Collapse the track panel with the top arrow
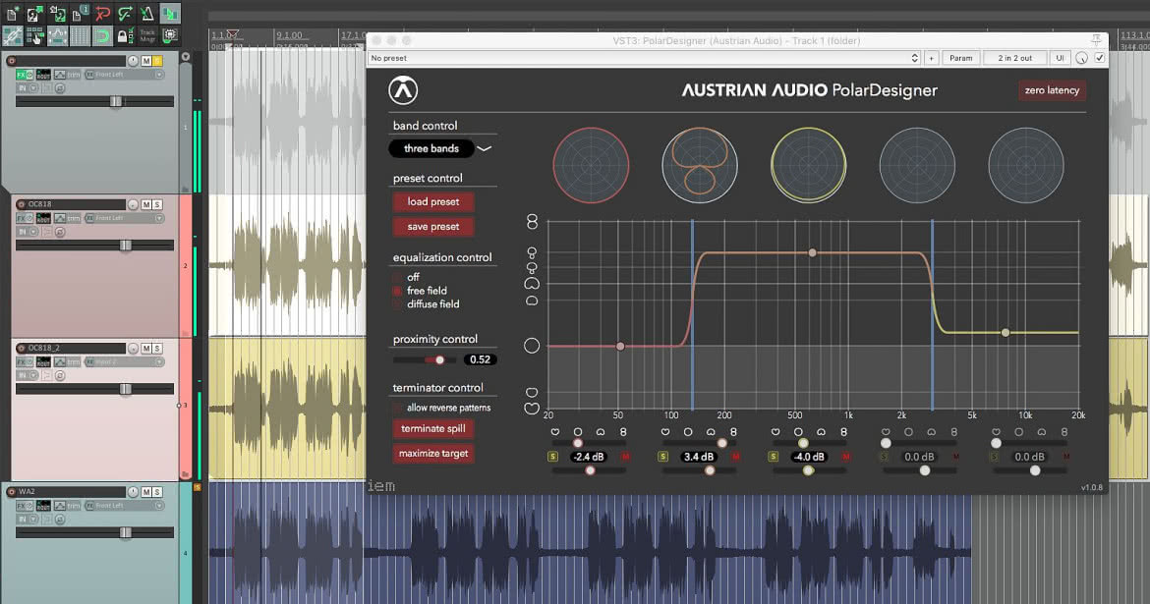The image size is (1150, 604). [186, 56]
